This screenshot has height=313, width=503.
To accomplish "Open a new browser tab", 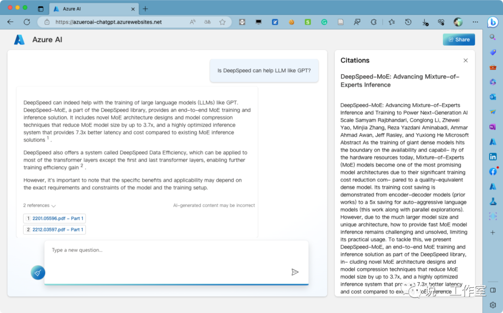I will [x=145, y=9].
